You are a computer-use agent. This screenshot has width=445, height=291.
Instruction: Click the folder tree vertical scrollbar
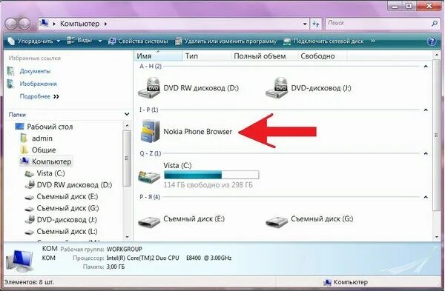pyautogui.click(x=127, y=158)
